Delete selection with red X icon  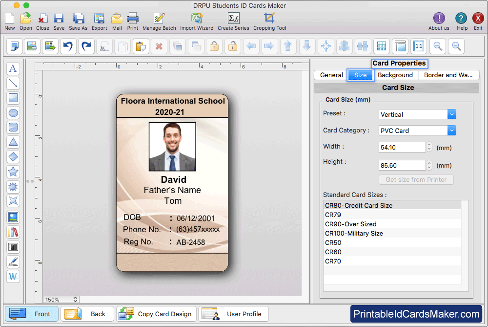159,46
